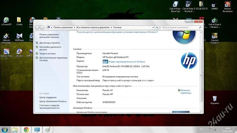Open the Корзина recycle bin

pyautogui.click(x=214, y=100)
